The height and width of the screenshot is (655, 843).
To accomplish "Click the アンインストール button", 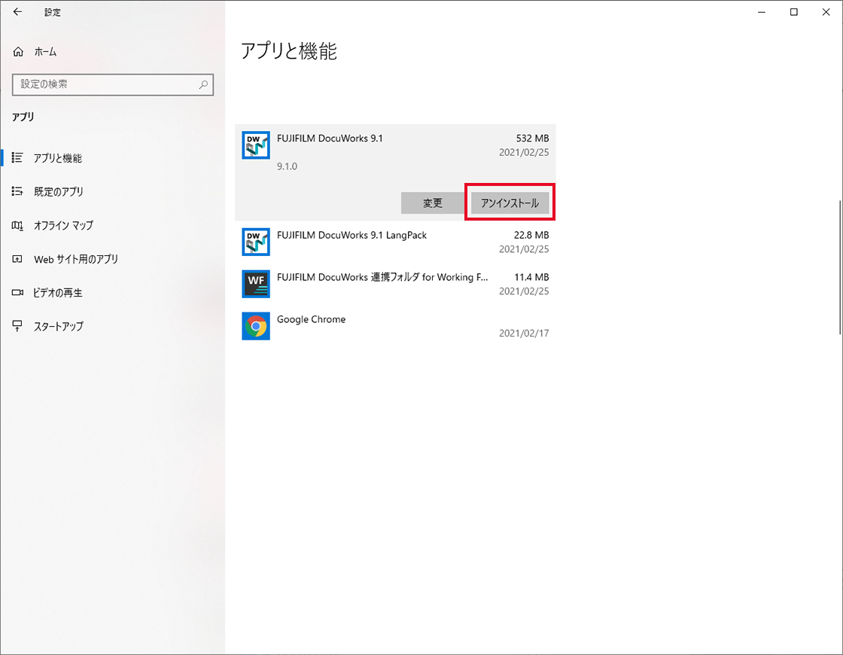I will click(510, 203).
